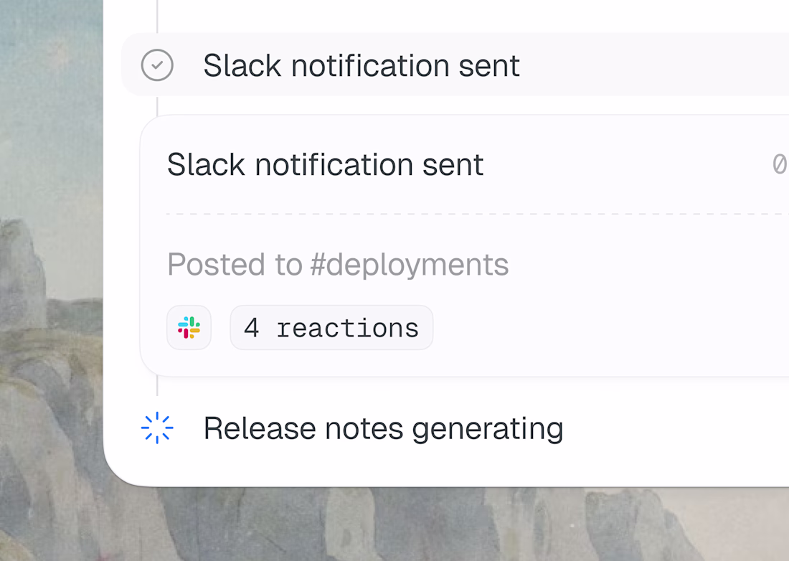Image resolution: width=789 pixels, height=561 pixels.
Task: Click the number 4 in the reactions badge
Action: click(252, 328)
